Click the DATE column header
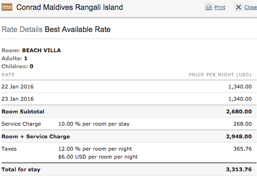257x176 pixels. (x=8, y=75)
